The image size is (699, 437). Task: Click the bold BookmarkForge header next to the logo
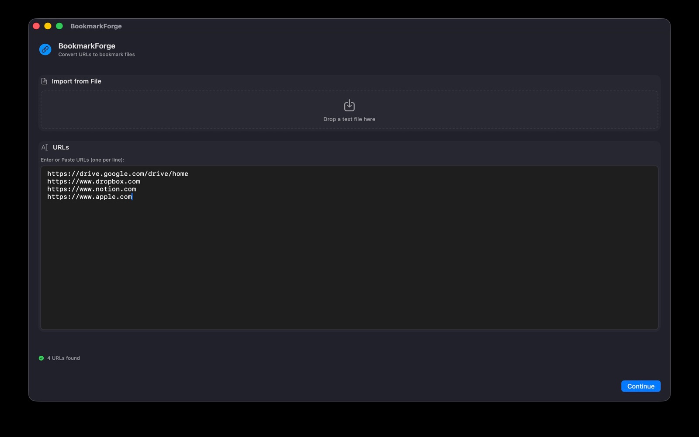coord(87,46)
